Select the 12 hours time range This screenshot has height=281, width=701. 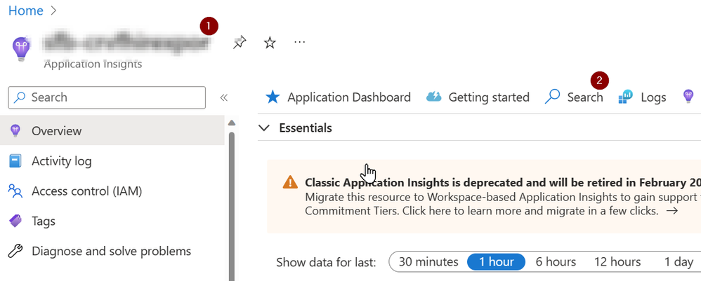coord(617,262)
